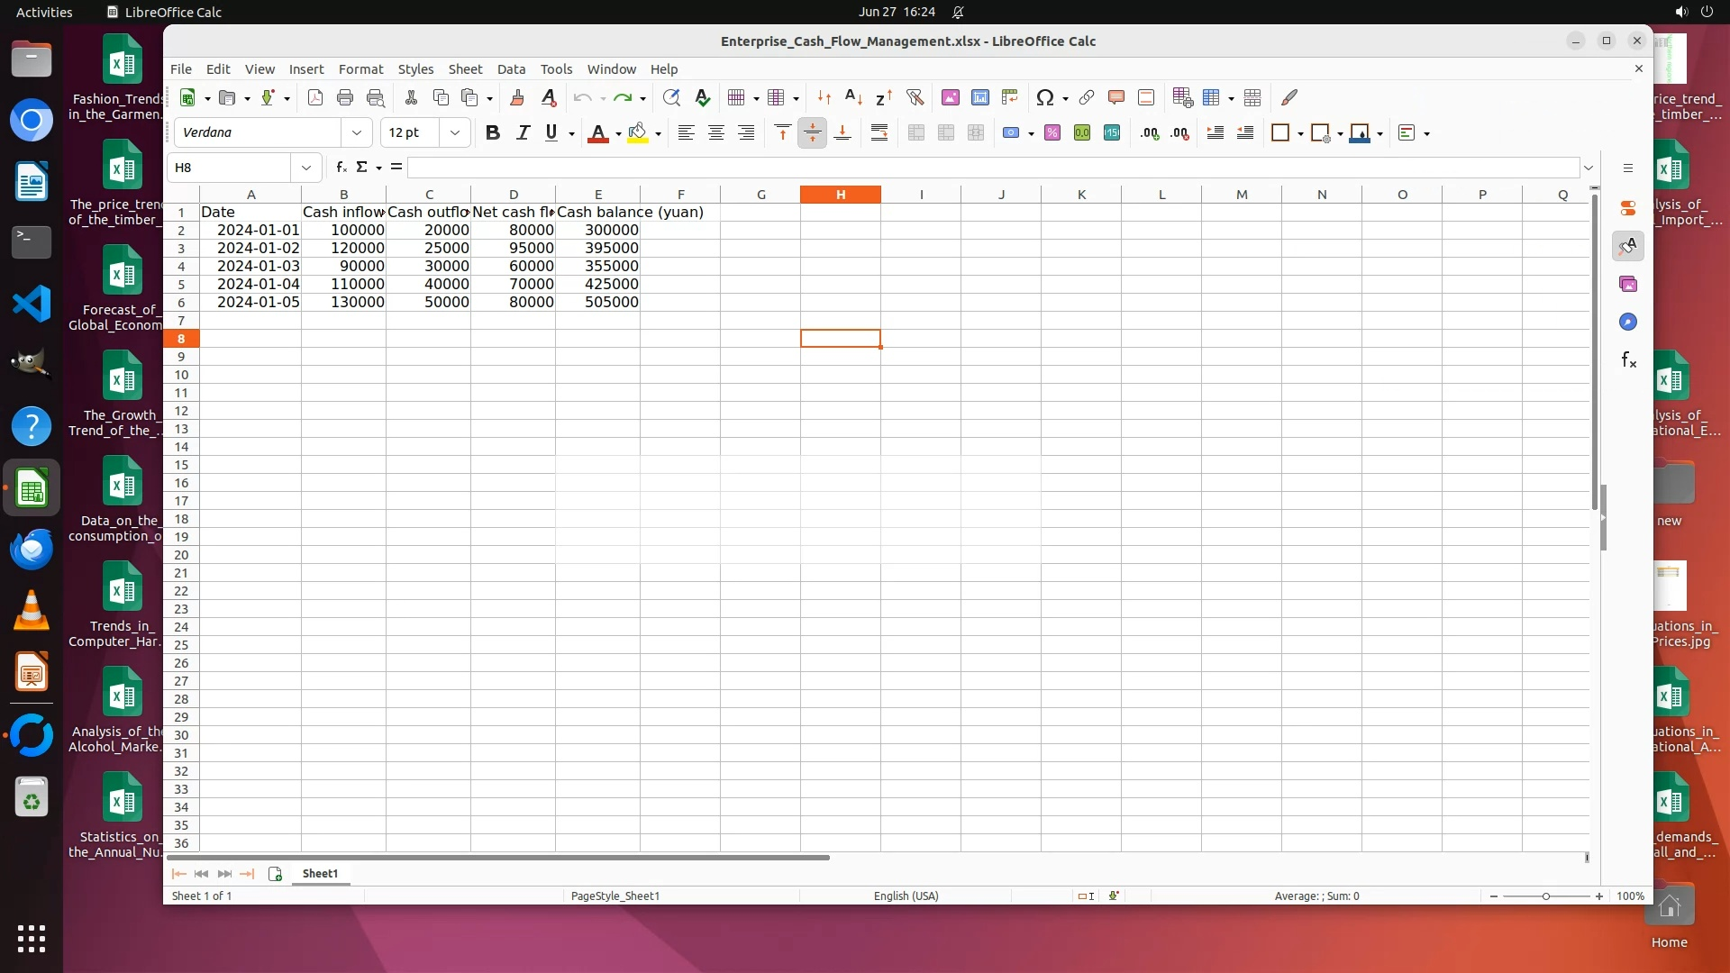This screenshot has width=1730, height=973.
Task: Click the Print toolbar icon
Action: coord(345,97)
